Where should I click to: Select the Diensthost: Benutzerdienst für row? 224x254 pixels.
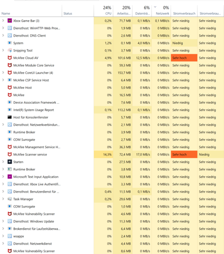(112, 192)
